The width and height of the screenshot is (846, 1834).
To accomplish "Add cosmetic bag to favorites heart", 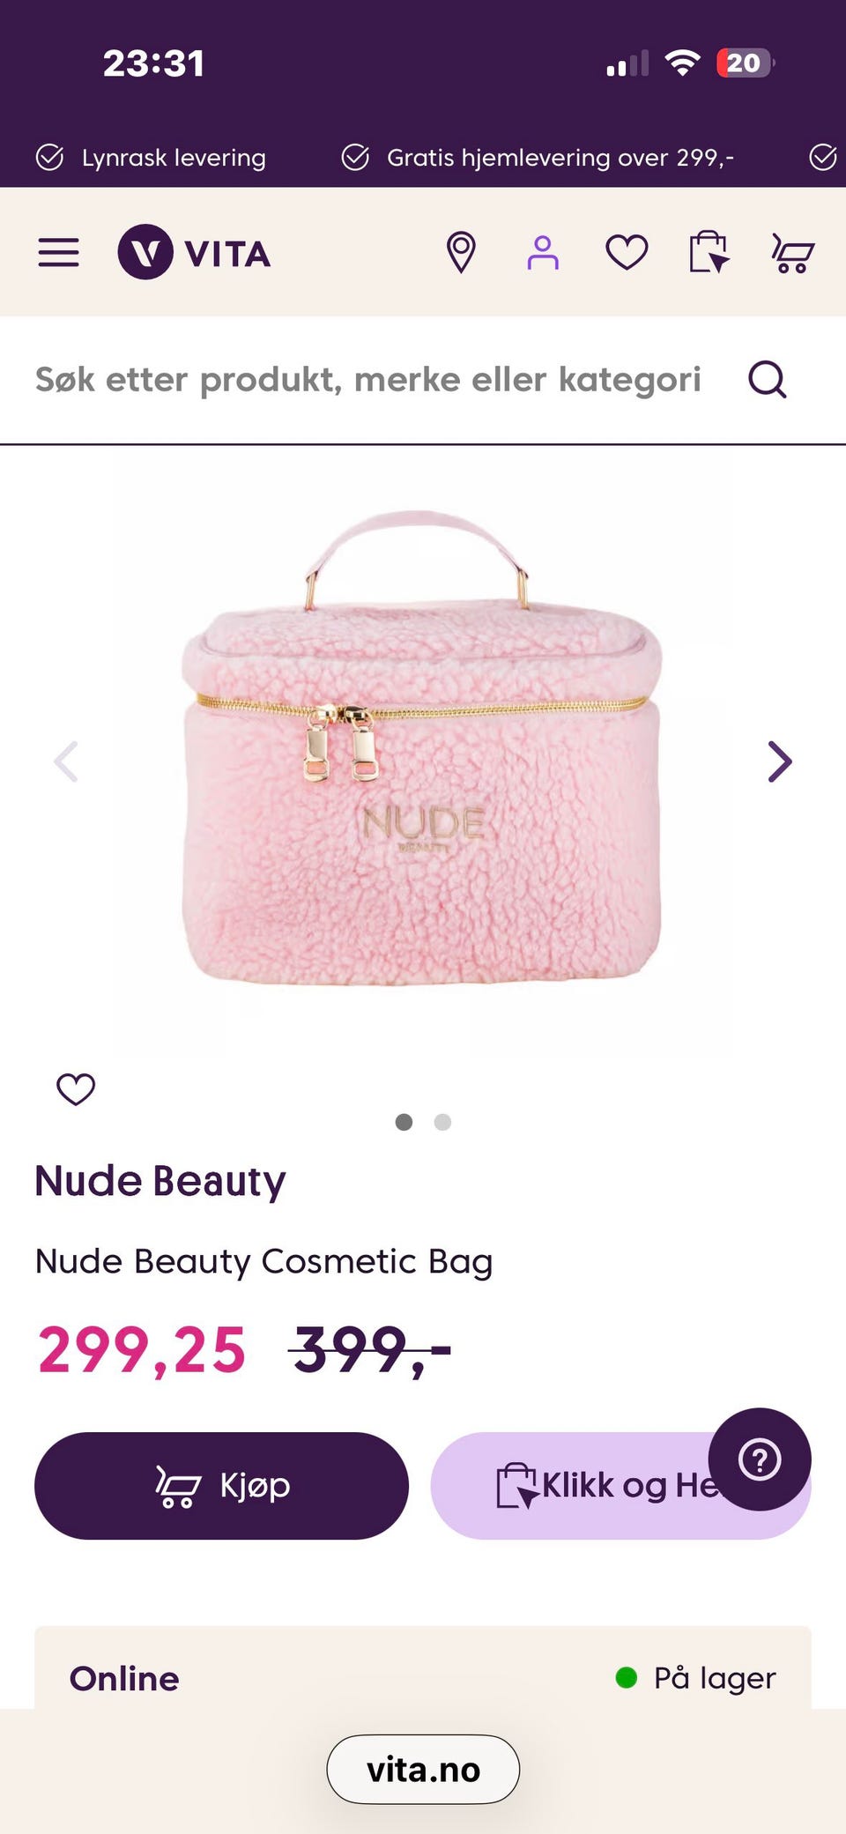I will pyautogui.click(x=76, y=1089).
